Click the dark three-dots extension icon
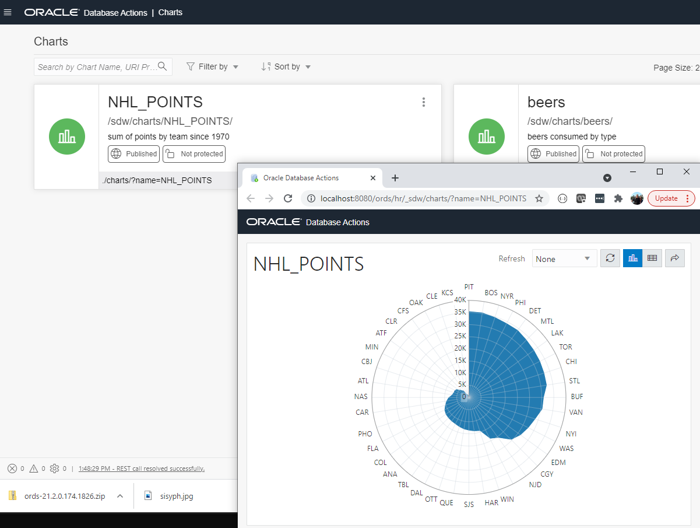The width and height of the screenshot is (700, 528). (600, 198)
